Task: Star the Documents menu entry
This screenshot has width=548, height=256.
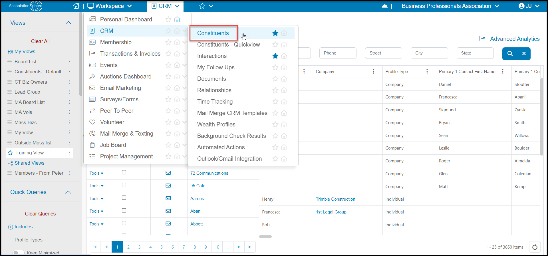Action: [x=275, y=79]
